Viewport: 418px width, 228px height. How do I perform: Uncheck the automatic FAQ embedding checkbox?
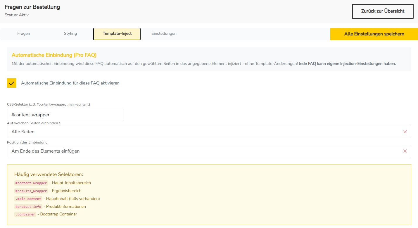tap(12, 83)
